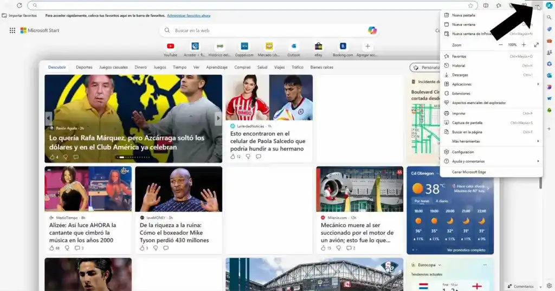
Task: Switch to the Deportes feed tab
Action: click(84, 67)
